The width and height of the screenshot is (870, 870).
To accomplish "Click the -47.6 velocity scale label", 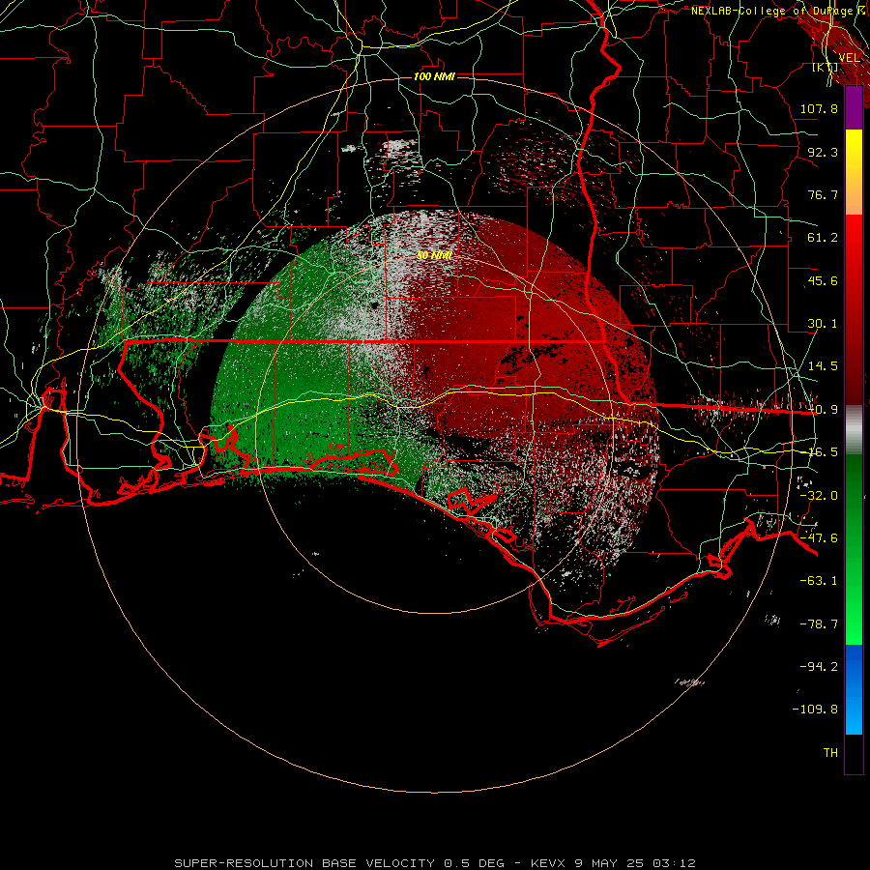I will pyautogui.click(x=819, y=538).
